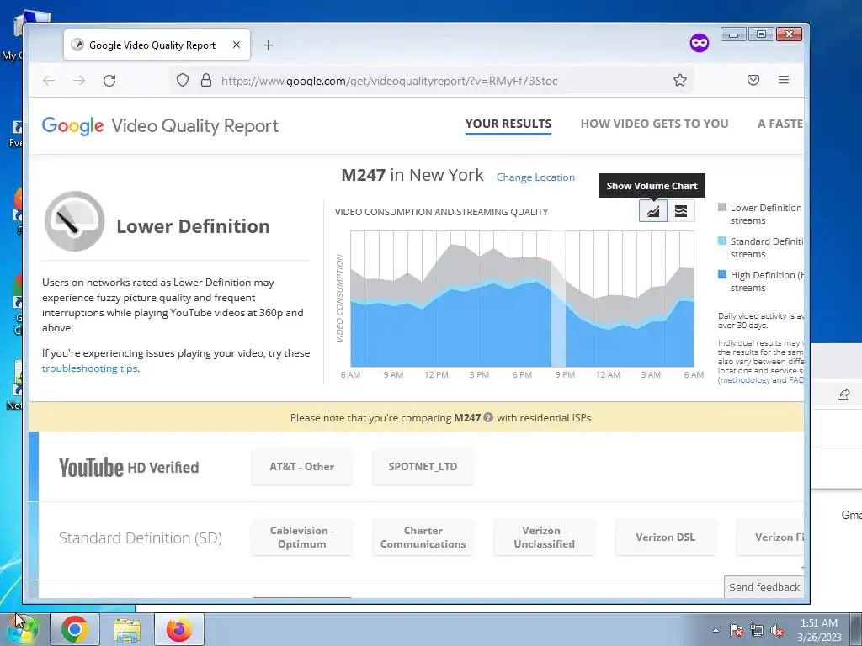
Task: Select the YOUR RESULTS tab
Action: (508, 124)
